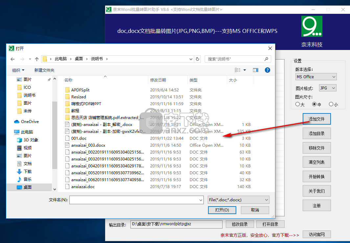Click the 取消 button
Viewport: 350px width, 243px height.
tap(255, 210)
